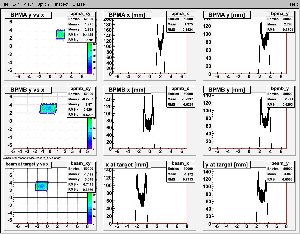Click 'RMS x 0.6291' in bpmb_xy stats
This screenshot has width=300, height=234.
click(81, 110)
